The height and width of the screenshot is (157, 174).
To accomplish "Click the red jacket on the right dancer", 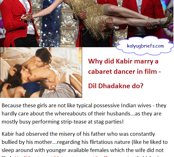I will 144,17.
